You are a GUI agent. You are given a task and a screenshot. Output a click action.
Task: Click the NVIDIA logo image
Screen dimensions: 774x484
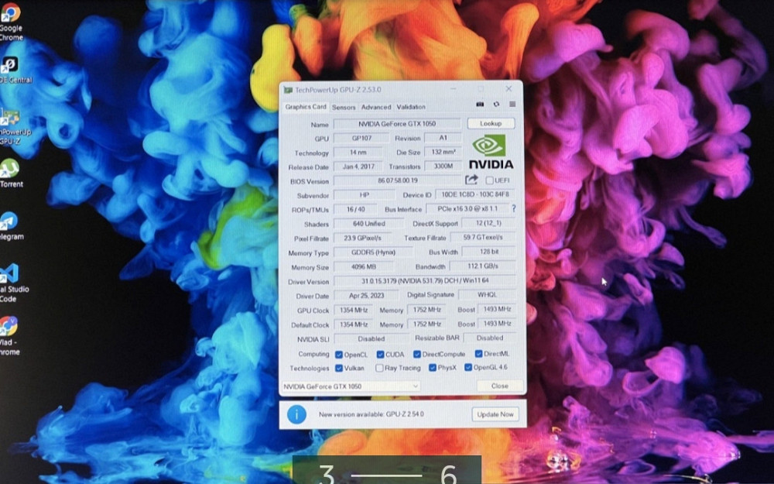pyautogui.click(x=490, y=152)
